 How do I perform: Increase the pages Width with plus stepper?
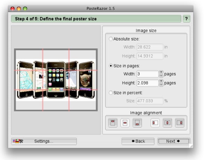point(161,72)
